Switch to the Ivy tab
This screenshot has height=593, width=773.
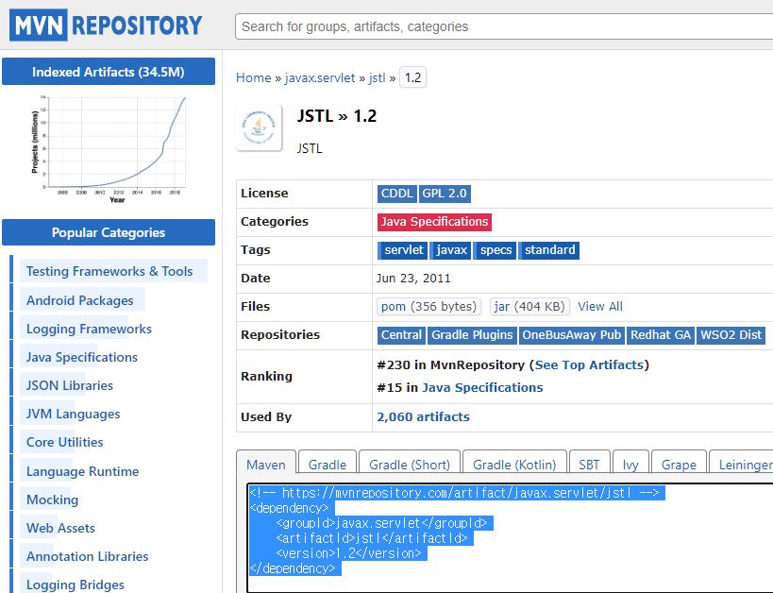(x=630, y=465)
